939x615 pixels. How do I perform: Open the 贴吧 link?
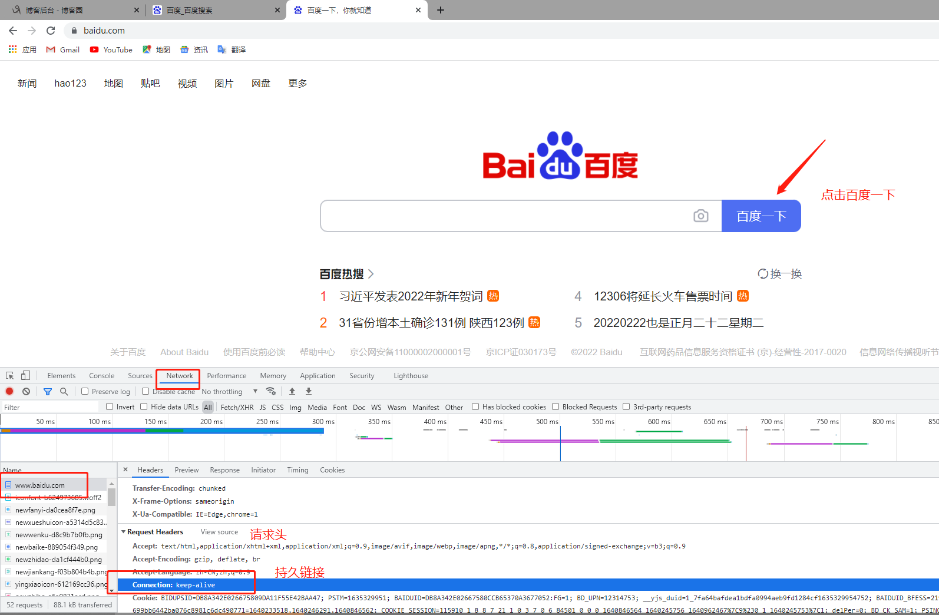pos(150,84)
